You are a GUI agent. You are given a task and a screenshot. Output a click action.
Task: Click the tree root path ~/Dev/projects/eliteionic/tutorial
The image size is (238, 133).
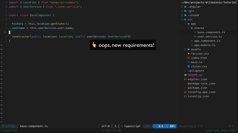[x=209, y=3]
